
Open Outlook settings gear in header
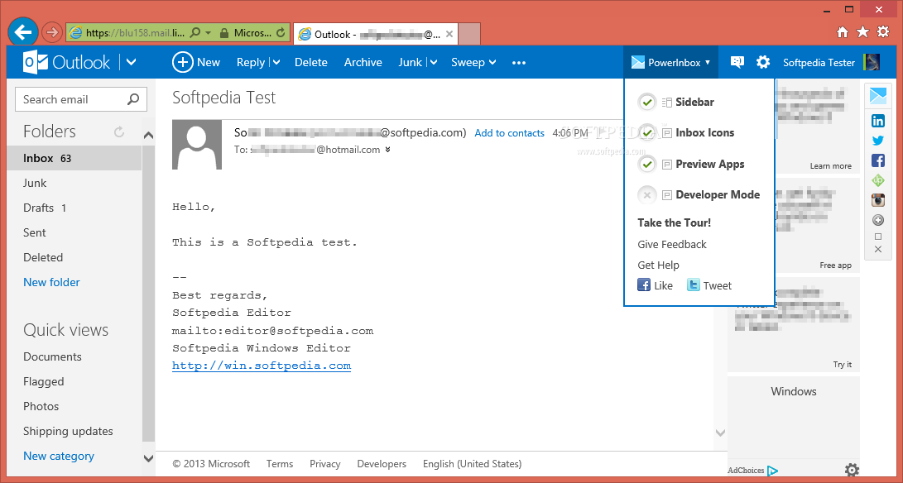tap(763, 62)
